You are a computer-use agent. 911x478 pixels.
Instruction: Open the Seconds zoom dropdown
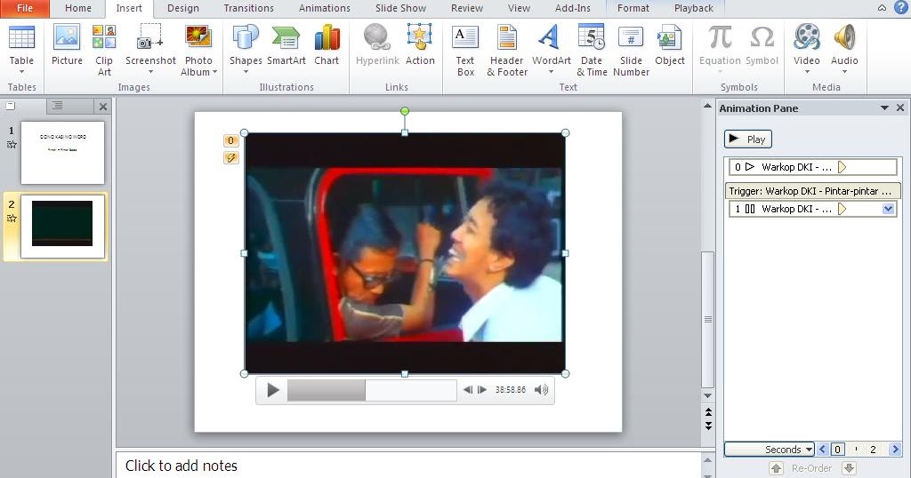tap(770, 449)
